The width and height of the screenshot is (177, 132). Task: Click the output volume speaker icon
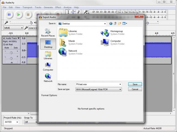click(x=35, y=23)
